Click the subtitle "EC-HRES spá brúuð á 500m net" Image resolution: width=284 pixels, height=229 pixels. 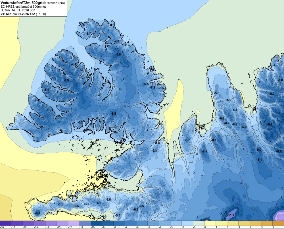[23, 7]
